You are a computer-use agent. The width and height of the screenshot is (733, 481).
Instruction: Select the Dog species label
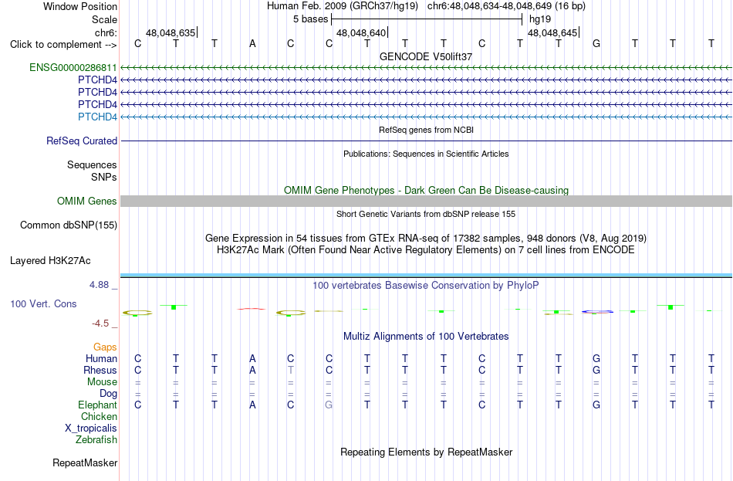(x=108, y=394)
